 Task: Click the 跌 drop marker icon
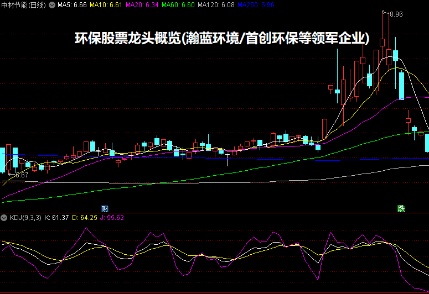tap(401, 209)
